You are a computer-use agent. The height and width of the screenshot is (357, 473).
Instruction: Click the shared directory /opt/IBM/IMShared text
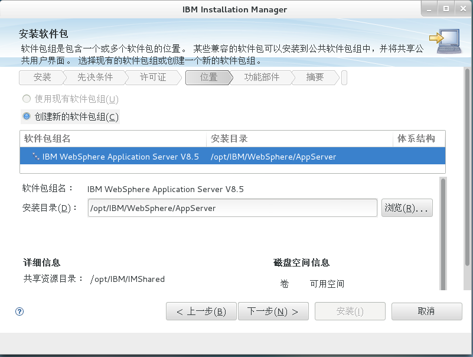[x=128, y=279]
